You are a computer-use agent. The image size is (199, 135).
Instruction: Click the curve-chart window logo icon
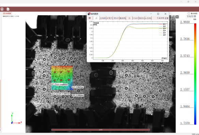click(x=89, y=14)
